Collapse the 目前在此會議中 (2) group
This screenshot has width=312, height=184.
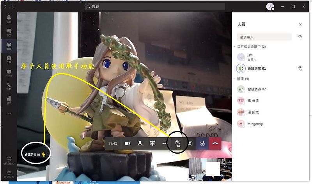coord(234,47)
